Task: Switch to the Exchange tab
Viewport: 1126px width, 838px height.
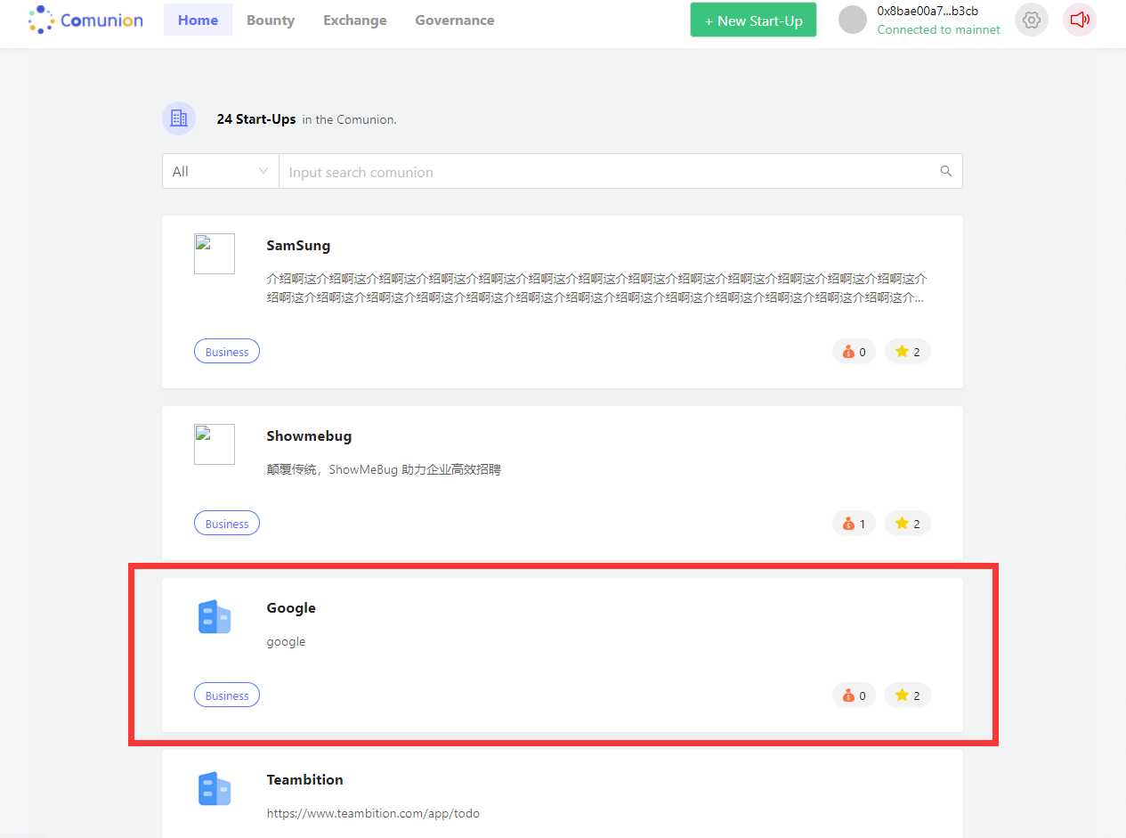Action: pos(355,20)
